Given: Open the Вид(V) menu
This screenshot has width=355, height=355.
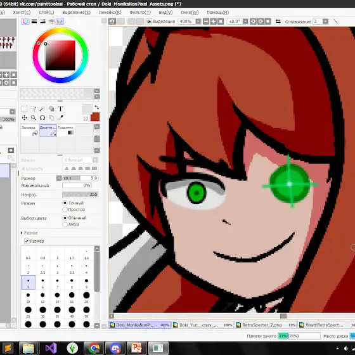Looking at the screenshot, I should pos(165,12).
